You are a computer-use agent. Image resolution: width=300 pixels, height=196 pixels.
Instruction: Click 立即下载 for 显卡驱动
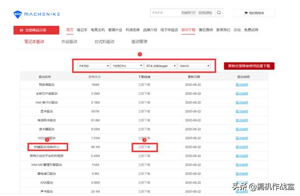tap(144, 111)
